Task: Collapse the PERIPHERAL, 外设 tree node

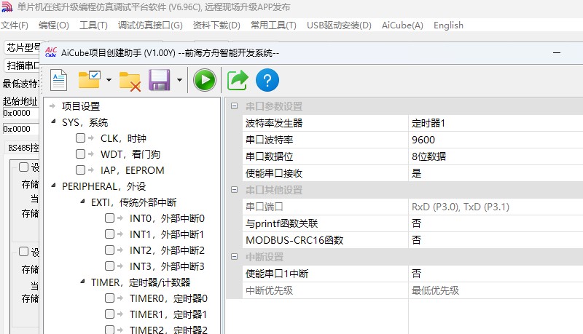Action: click(x=54, y=186)
